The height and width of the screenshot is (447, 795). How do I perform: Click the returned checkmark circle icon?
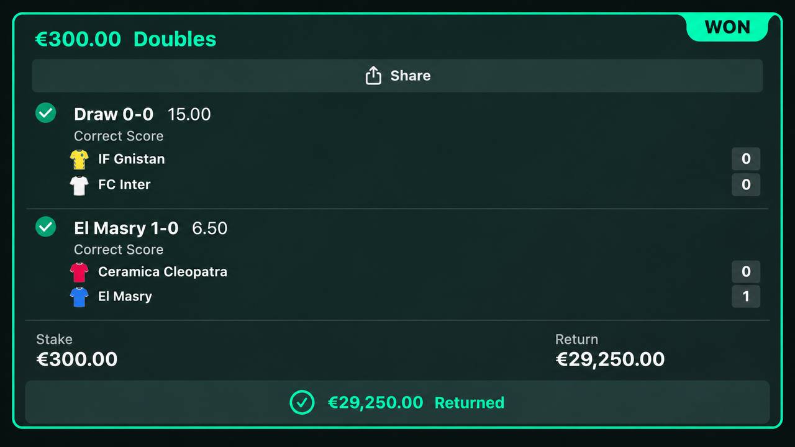[302, 402]
